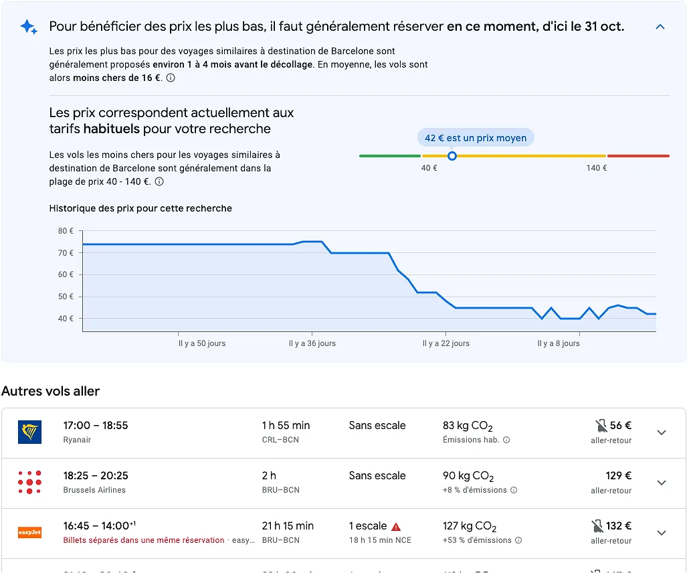Expand the Ryanair 17:00 flight details
689x573 pixels.
(662, 432)
